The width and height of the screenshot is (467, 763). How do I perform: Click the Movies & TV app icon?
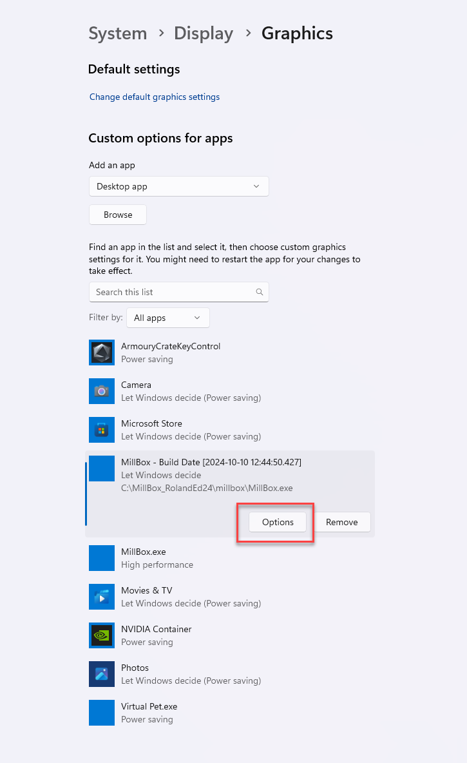[102, 597]
